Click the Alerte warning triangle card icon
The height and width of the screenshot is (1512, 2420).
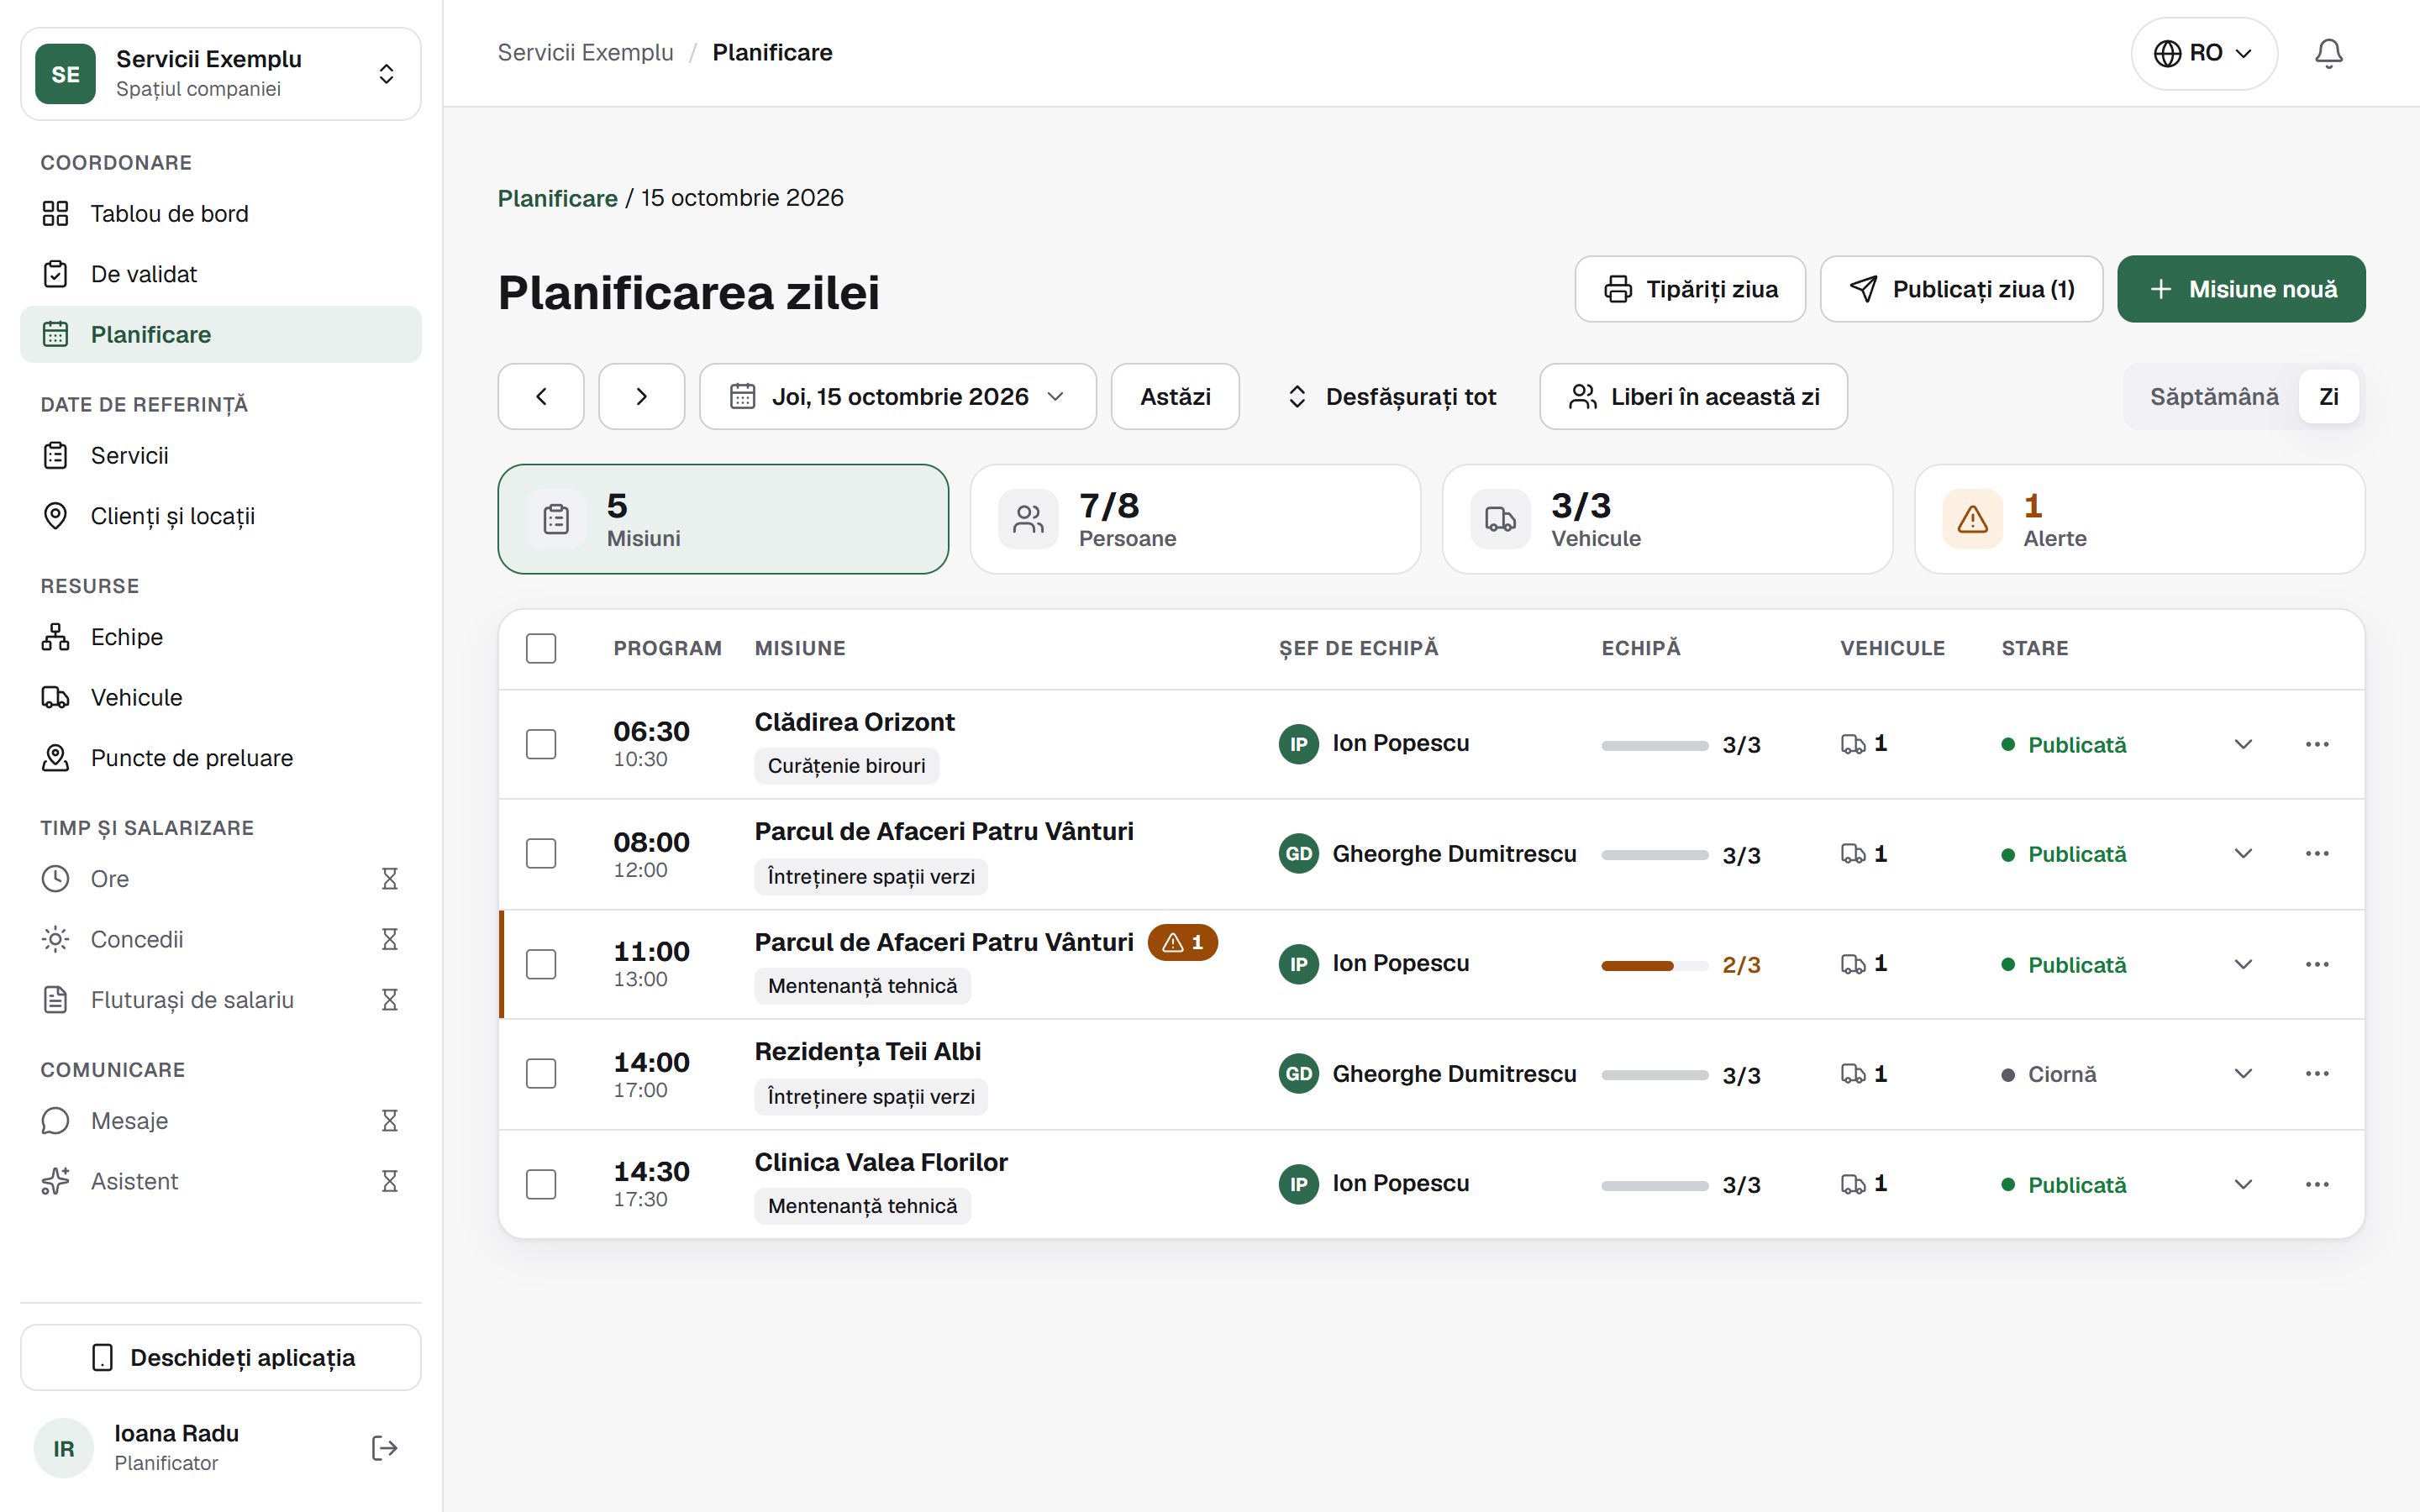[1972, 519]
